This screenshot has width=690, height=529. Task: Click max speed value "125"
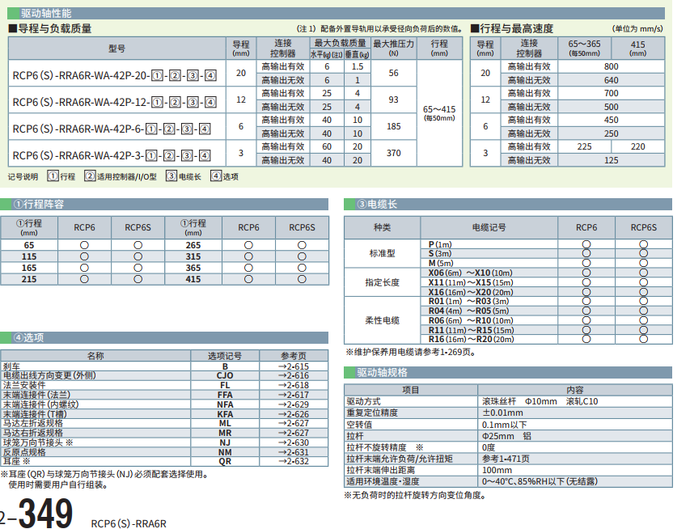click(x=612, y=160)
